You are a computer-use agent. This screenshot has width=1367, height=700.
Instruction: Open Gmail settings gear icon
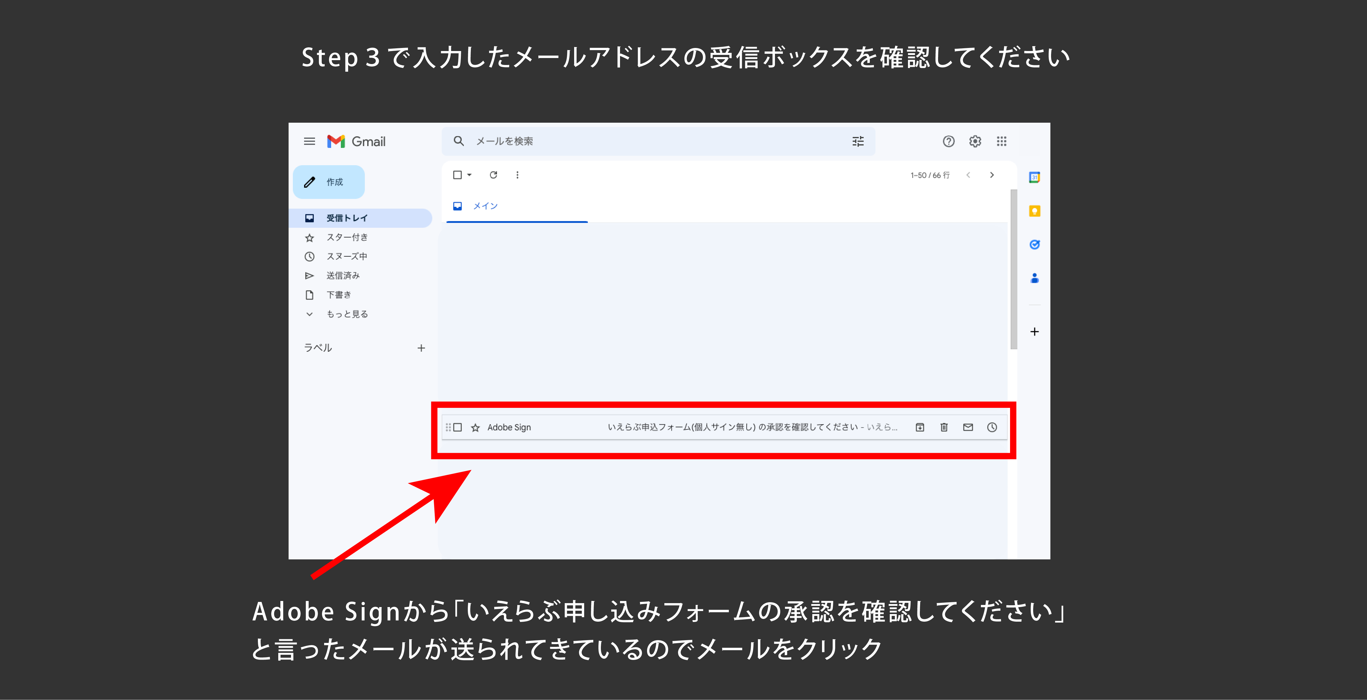975,141
